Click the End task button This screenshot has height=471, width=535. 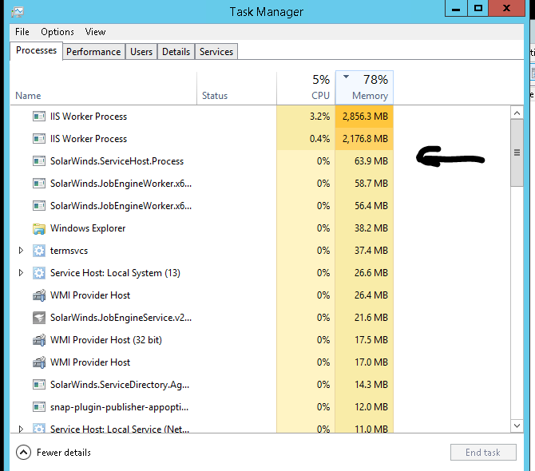[x=483, y=453]
